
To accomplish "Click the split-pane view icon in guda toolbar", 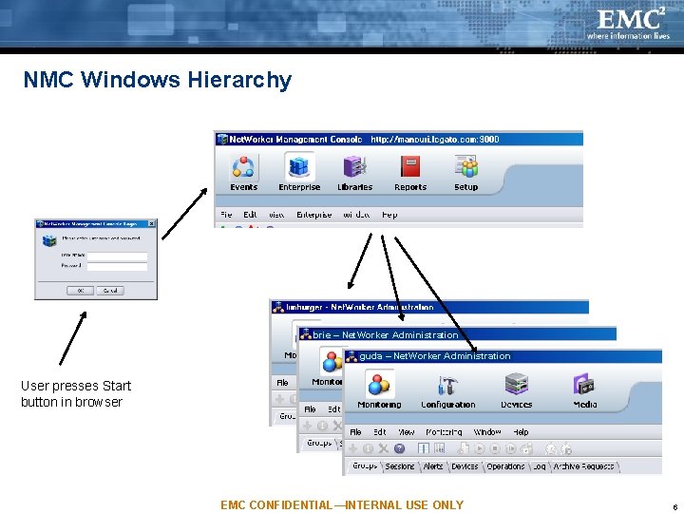I will (423, 448).
